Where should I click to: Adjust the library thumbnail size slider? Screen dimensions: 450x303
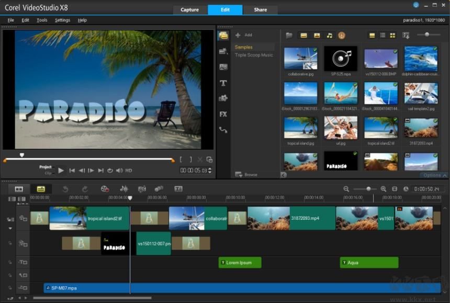click(427, 35)
